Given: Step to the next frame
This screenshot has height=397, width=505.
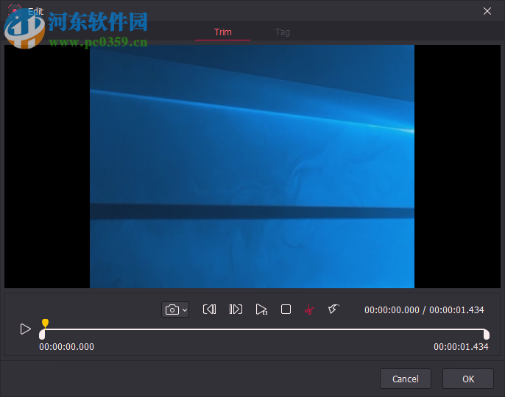Looking at the screenshot, I should tap(236, 310).
